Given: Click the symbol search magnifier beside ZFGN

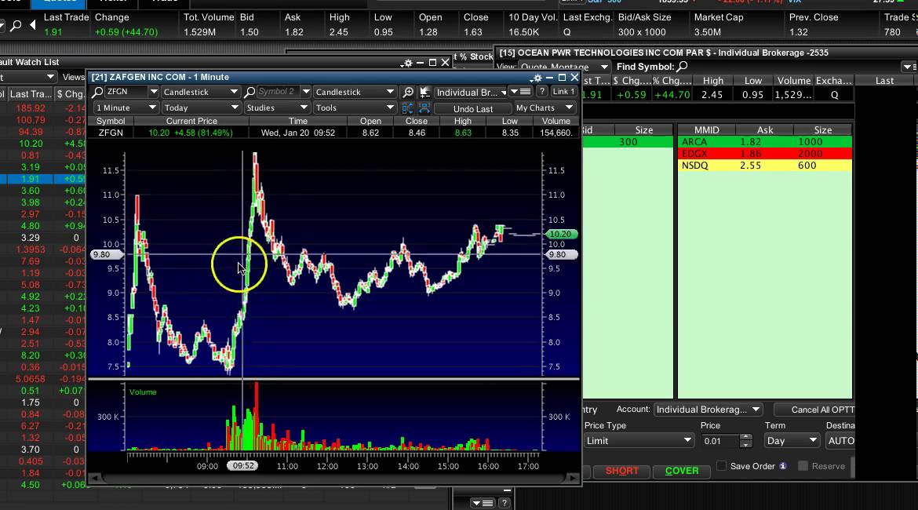Looking at the screenshot, I should (x=98, y=92).
